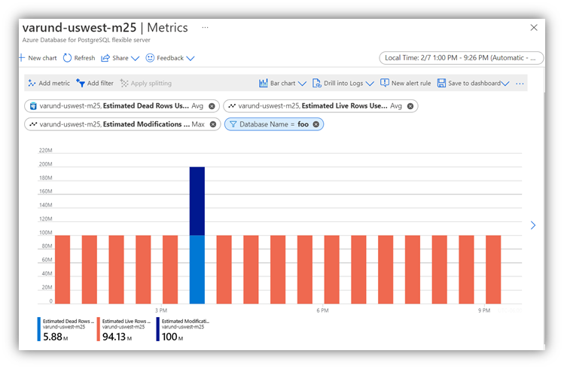Click the Drill into Logs icon
This screenshot has height=369, width=564.
tap(317, 83)
